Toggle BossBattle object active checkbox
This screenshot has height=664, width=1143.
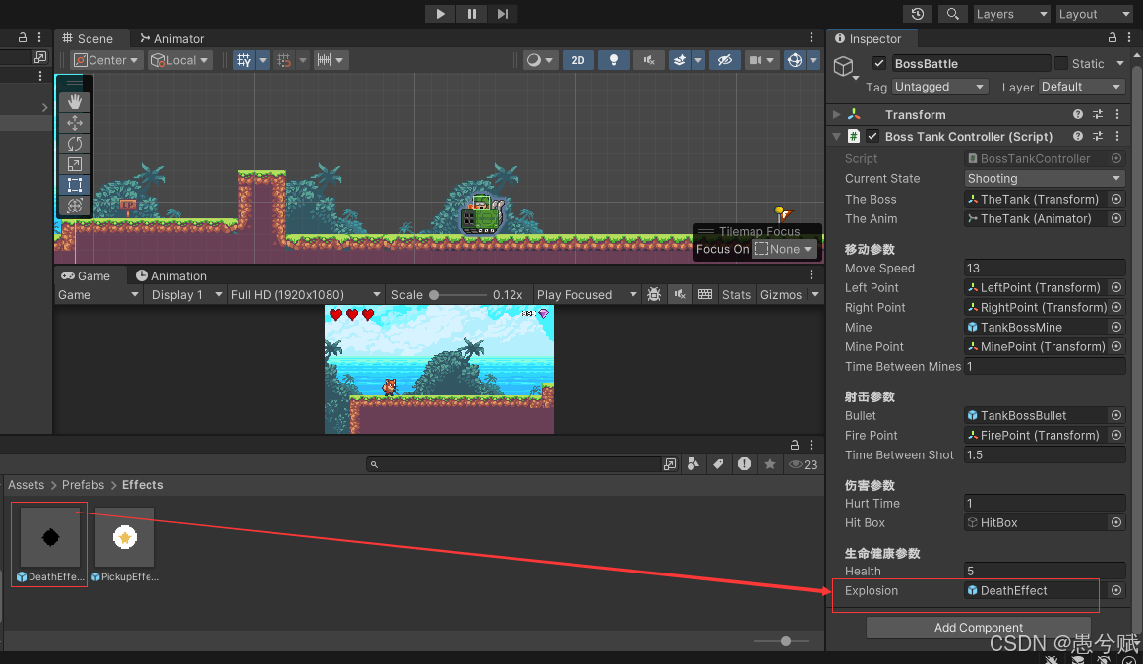click(879, 63)
